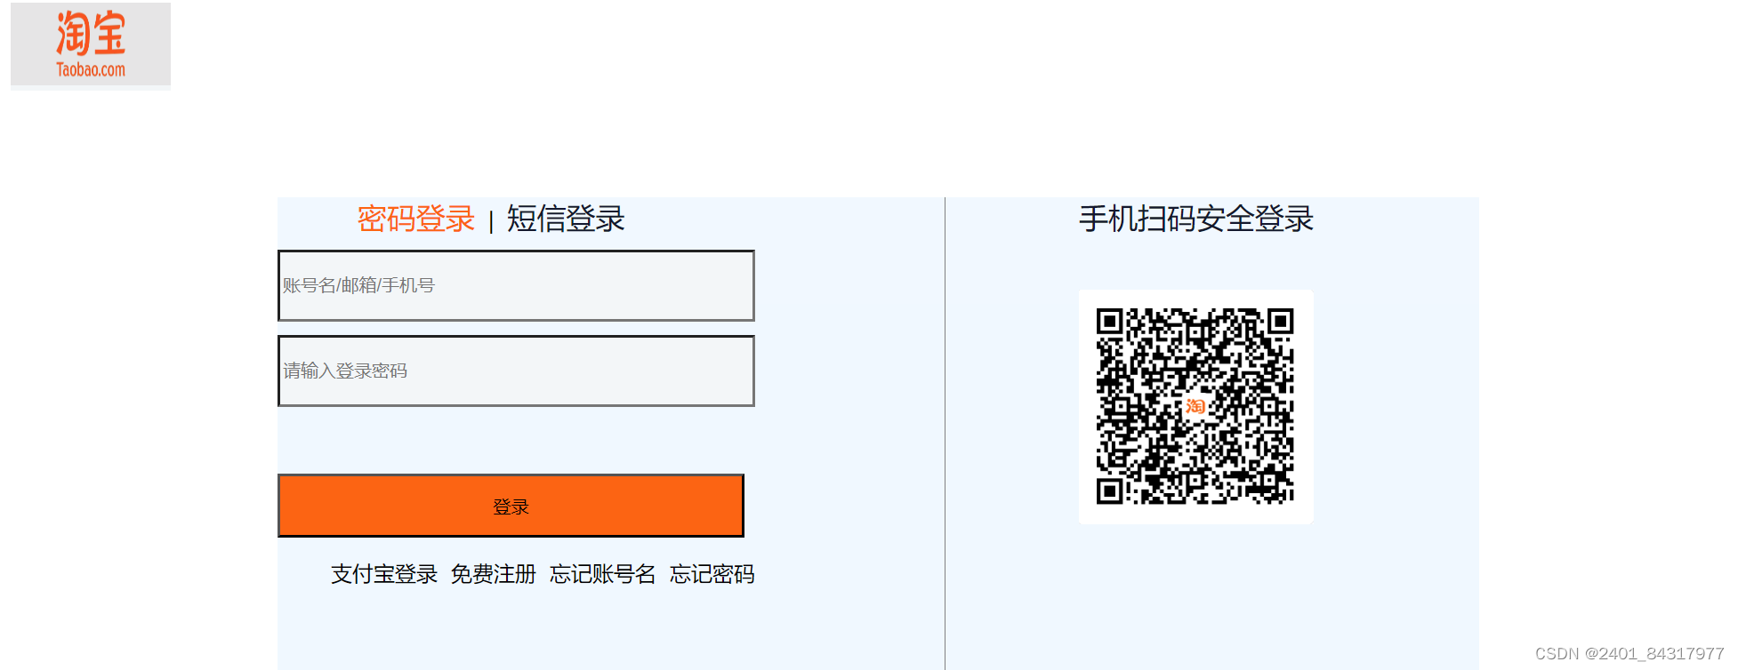Click the QR code's top-right corner square
1738x670 pixels.
click(1281, 321)
